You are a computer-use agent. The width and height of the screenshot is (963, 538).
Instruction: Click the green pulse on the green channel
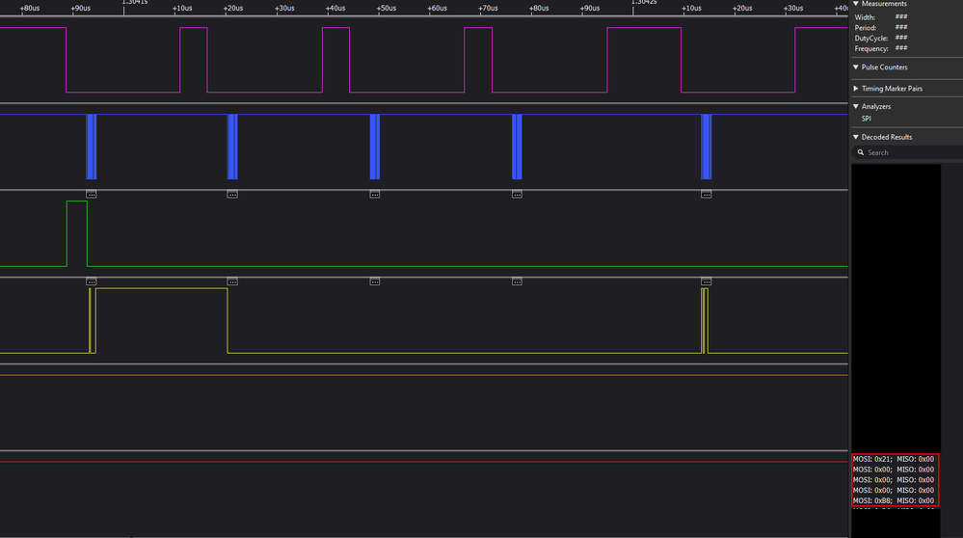coord(77,233)
